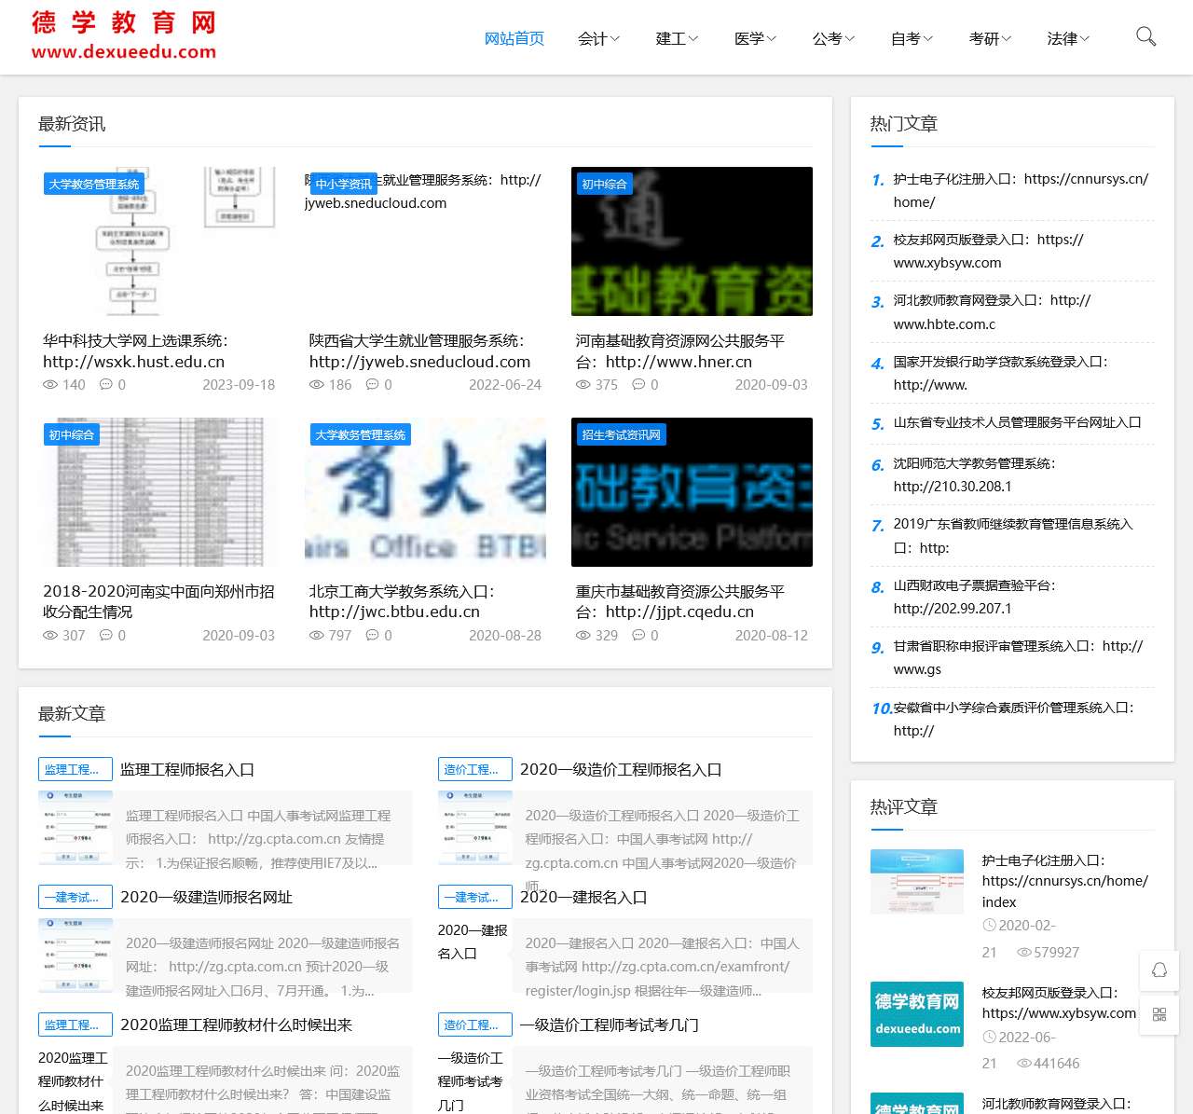Viewport: 1193px width, 1114px height.
Task: Open hot article 1 护士电子化注册入口
Action: (1021, 190)
